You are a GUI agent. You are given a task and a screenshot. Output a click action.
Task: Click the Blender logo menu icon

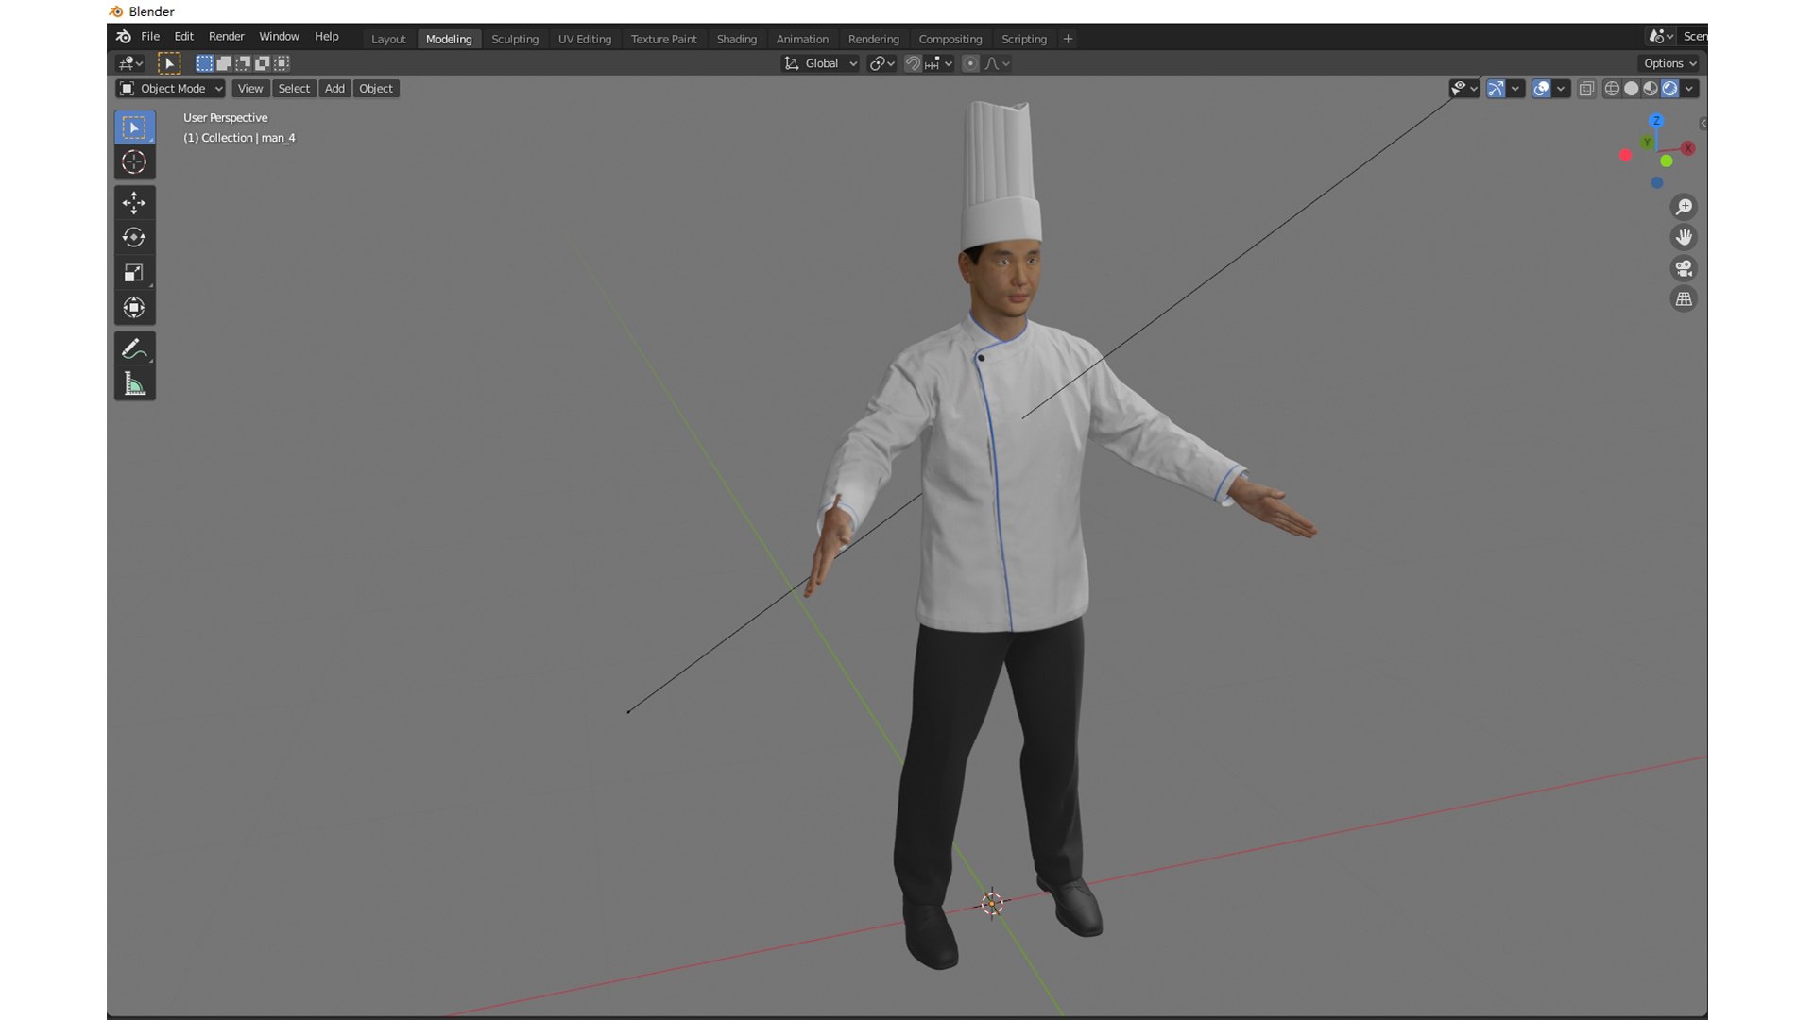pos(124,37)
